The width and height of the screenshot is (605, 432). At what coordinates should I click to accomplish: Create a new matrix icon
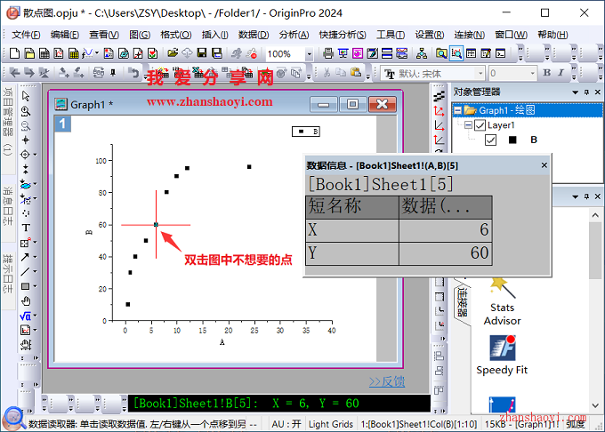point(73,53)
